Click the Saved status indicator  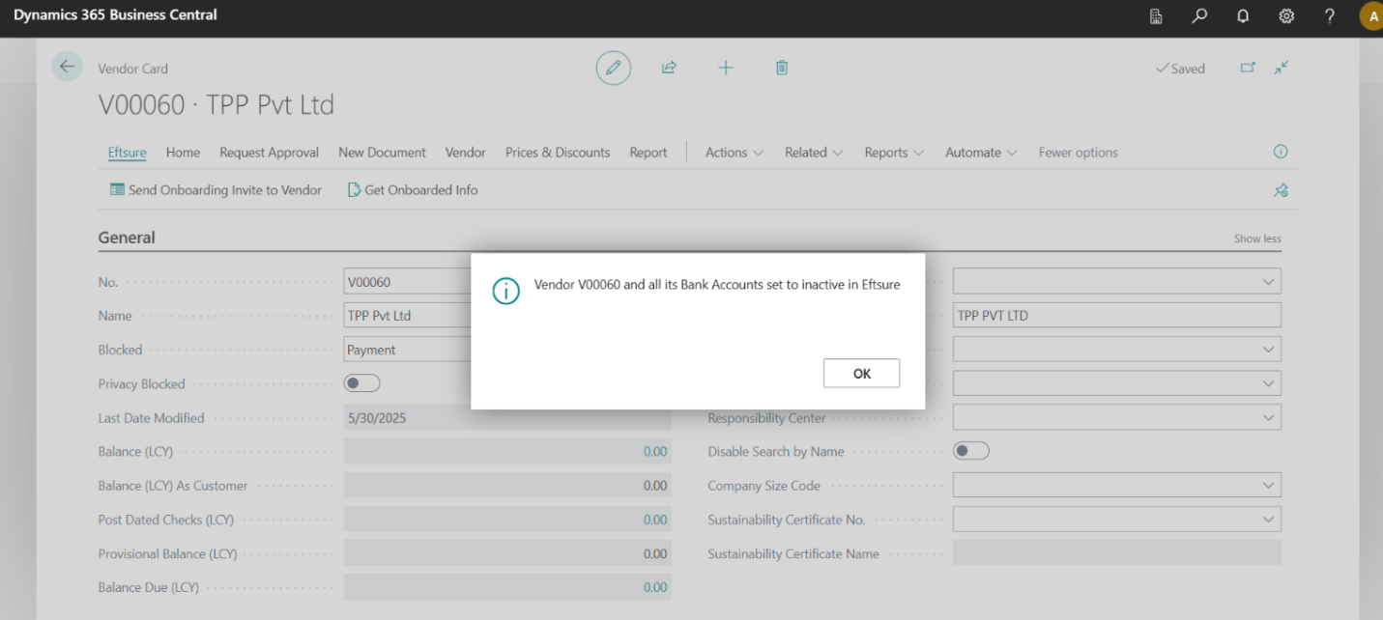[x=1180, y=69]
